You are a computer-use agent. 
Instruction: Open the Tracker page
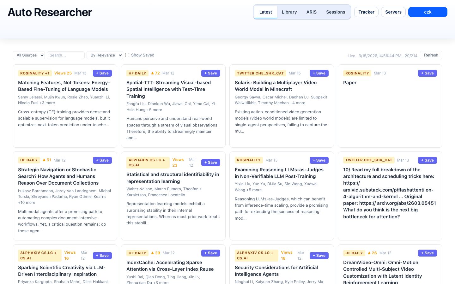click(366, 12)
